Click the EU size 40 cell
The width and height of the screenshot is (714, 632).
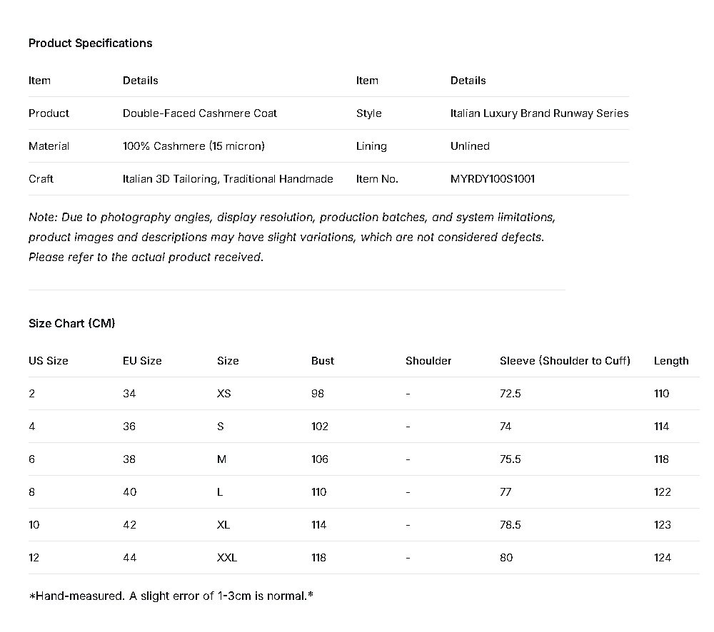point(129,492)
